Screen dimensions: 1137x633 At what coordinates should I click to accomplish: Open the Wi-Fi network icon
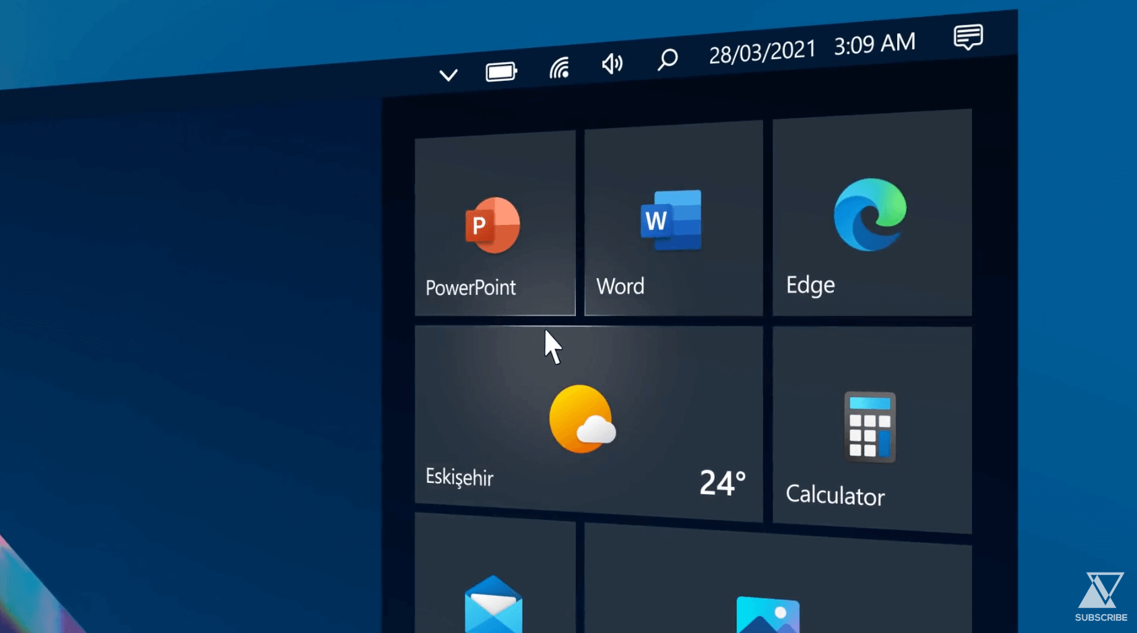tap(559, 68)
